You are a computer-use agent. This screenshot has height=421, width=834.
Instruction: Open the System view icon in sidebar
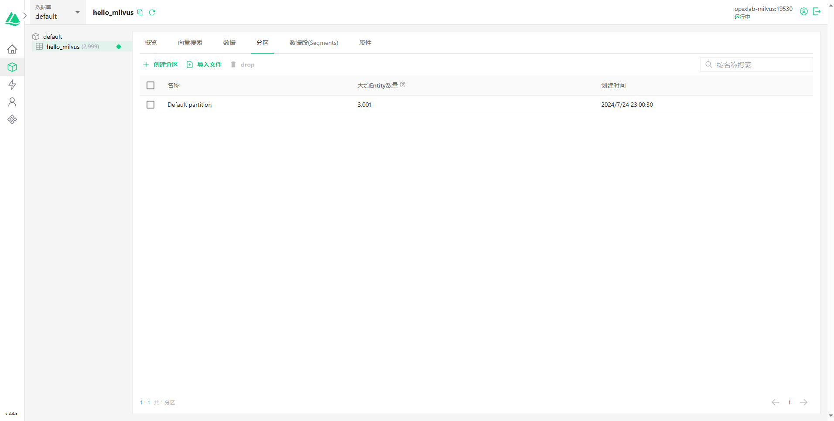(12, 119)
